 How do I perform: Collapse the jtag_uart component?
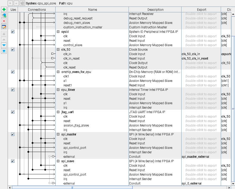pos(58,112)
